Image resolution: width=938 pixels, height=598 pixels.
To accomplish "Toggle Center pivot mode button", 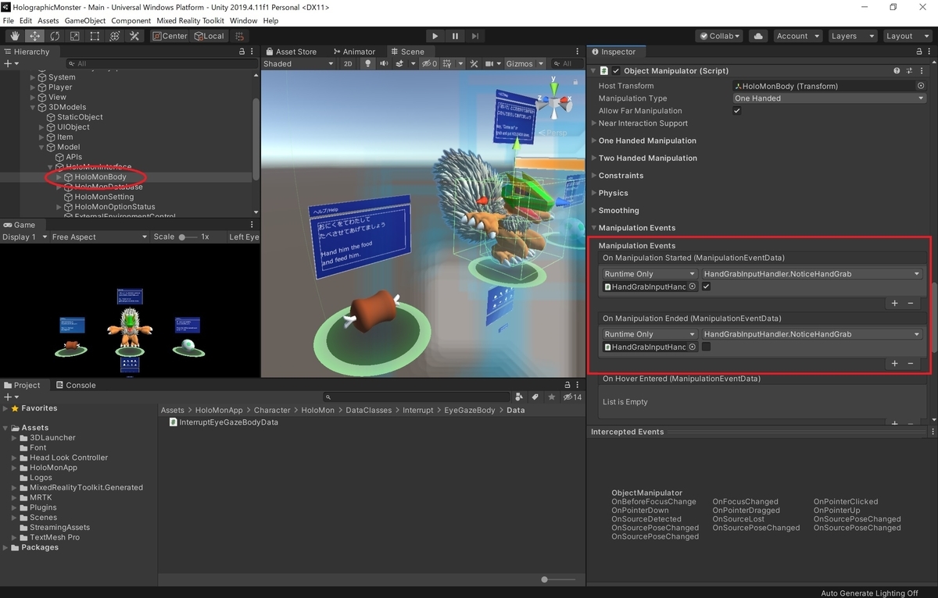I will point(170,36).
